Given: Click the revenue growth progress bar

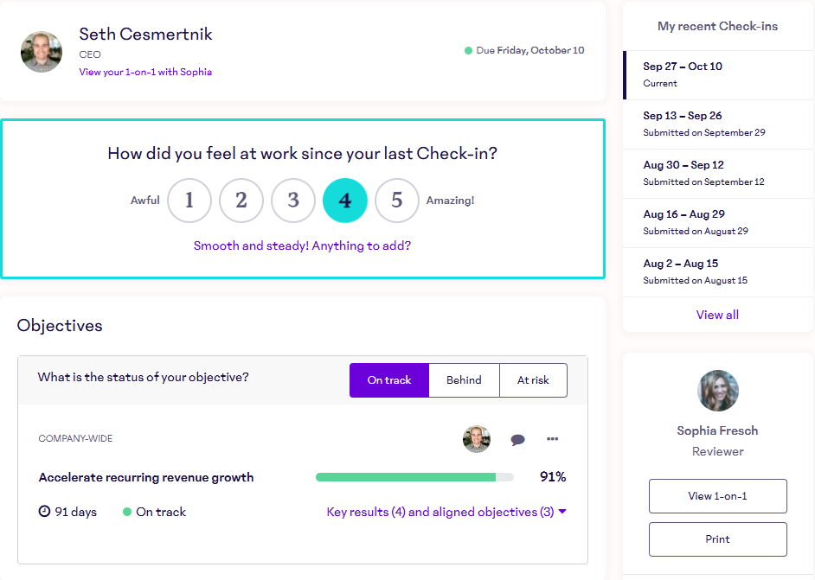Looking at the screenshot, I should point(414,477).
